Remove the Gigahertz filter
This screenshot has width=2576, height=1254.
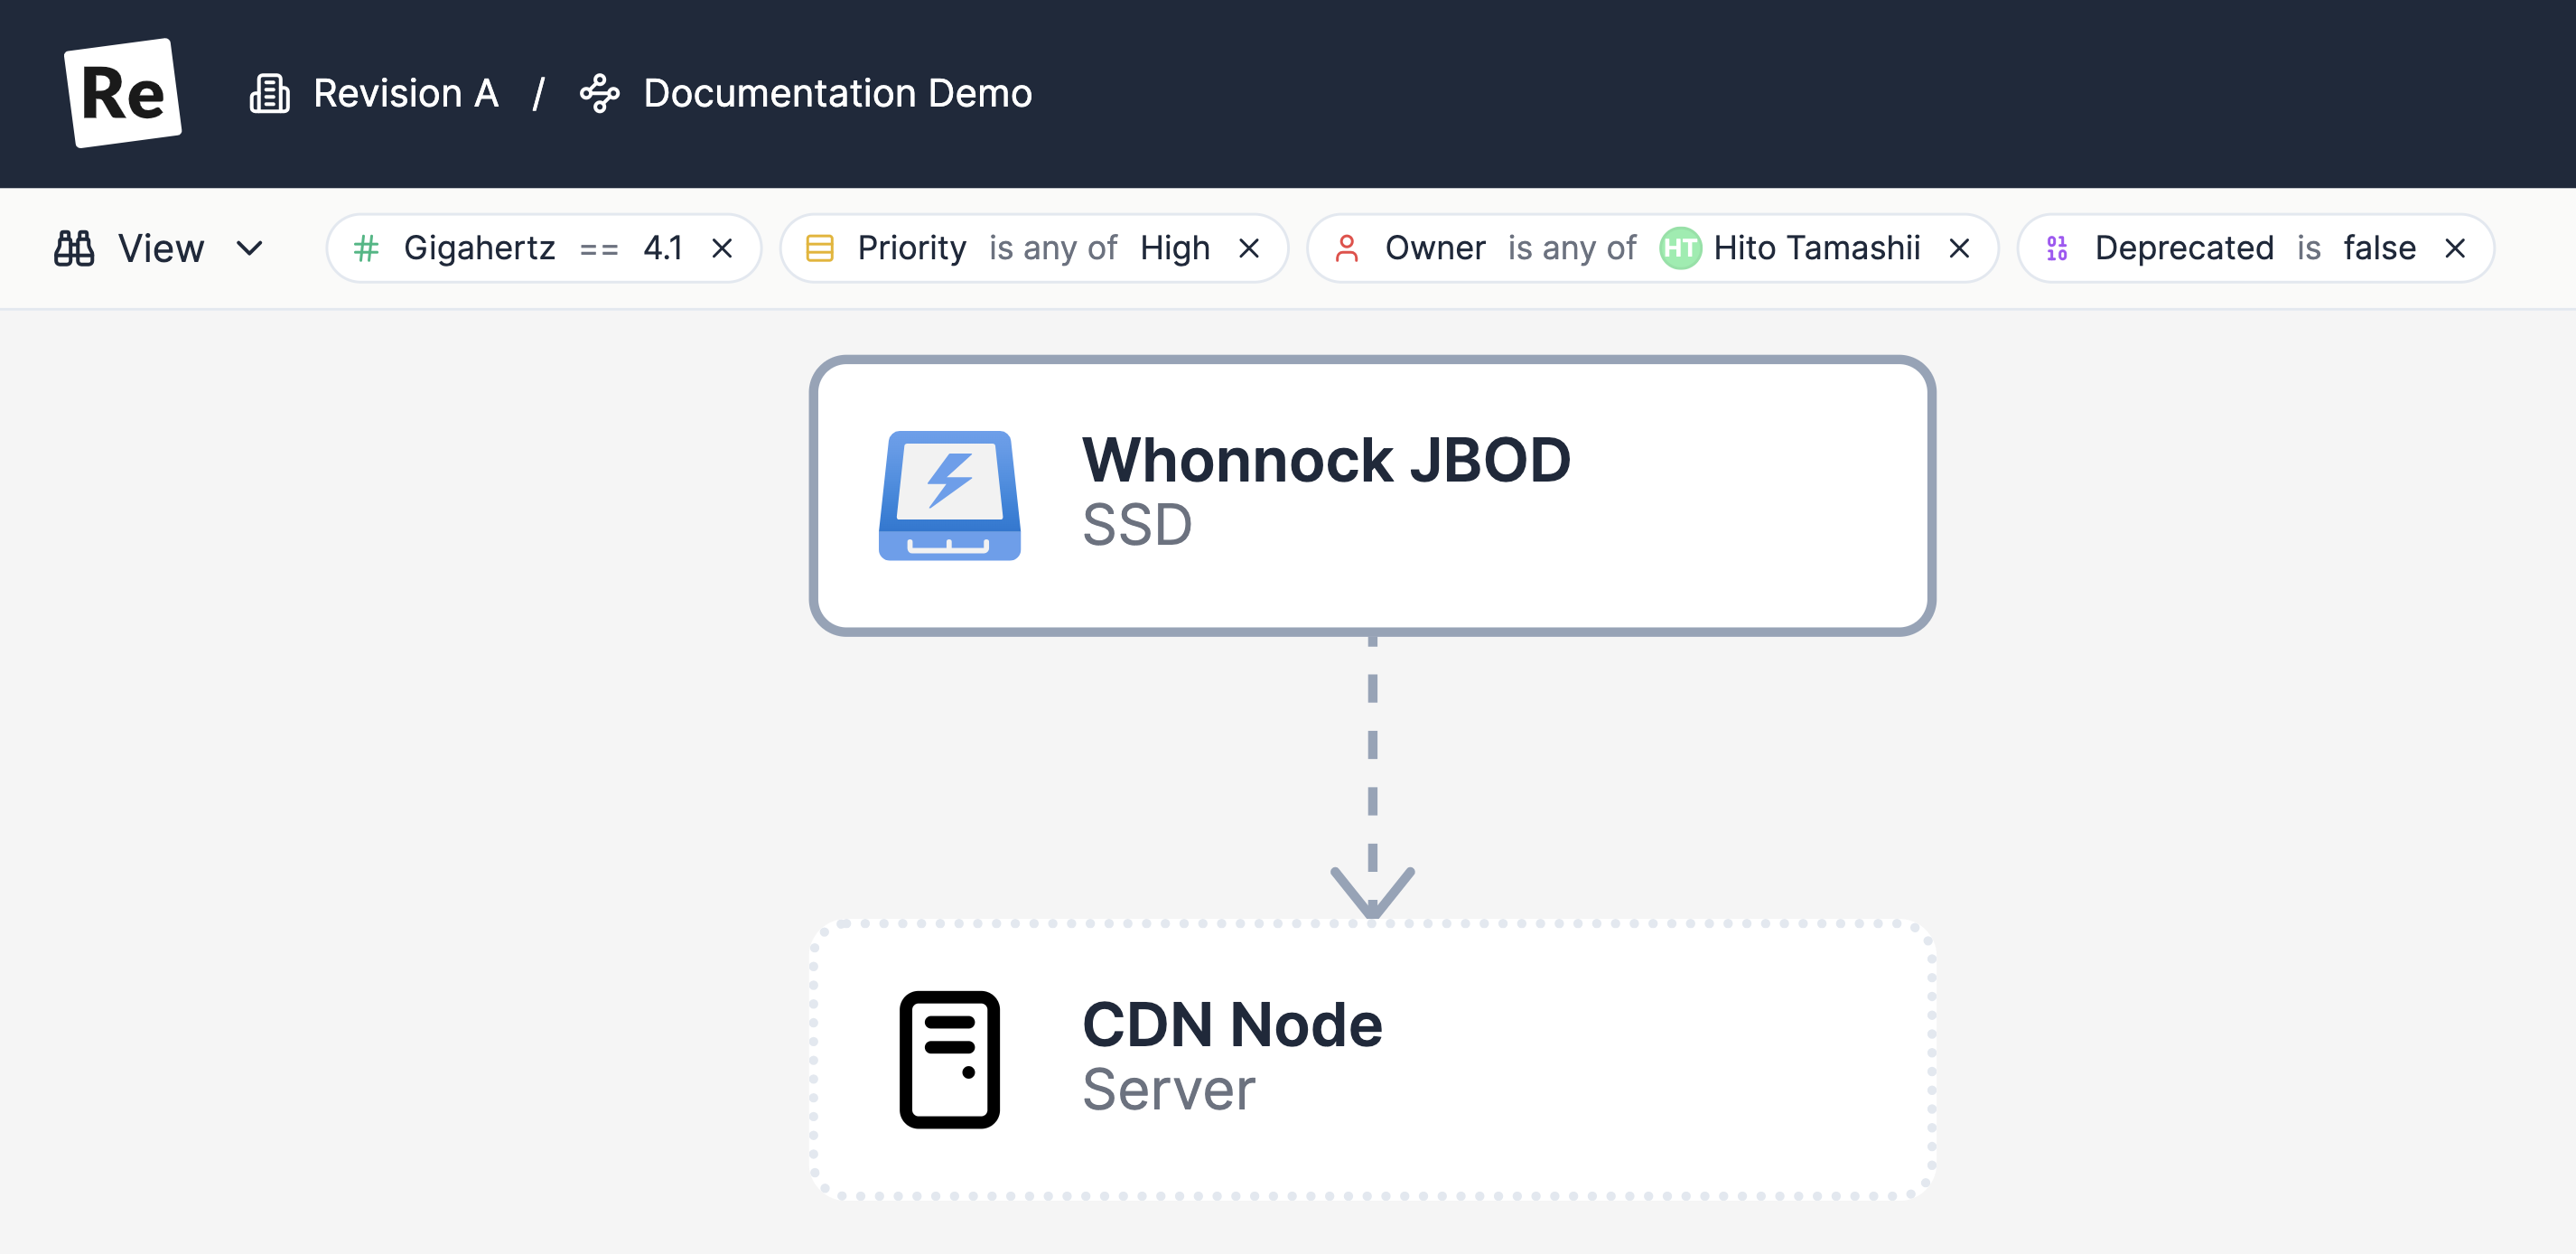click(x=722, y=248)
